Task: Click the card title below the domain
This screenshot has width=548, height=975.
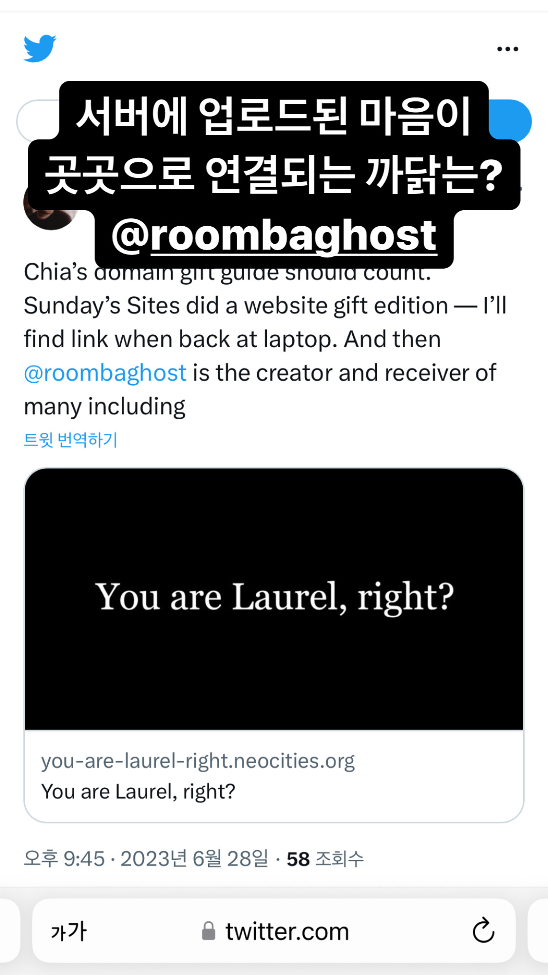Action: [x=138, y=792]
